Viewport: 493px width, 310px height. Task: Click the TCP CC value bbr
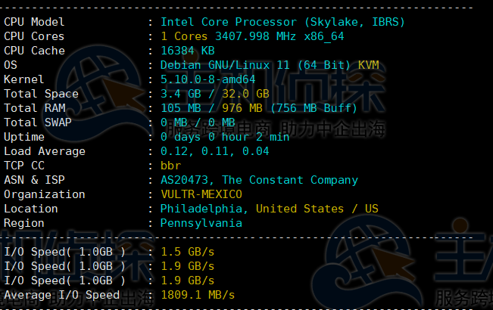click(171, 166)
